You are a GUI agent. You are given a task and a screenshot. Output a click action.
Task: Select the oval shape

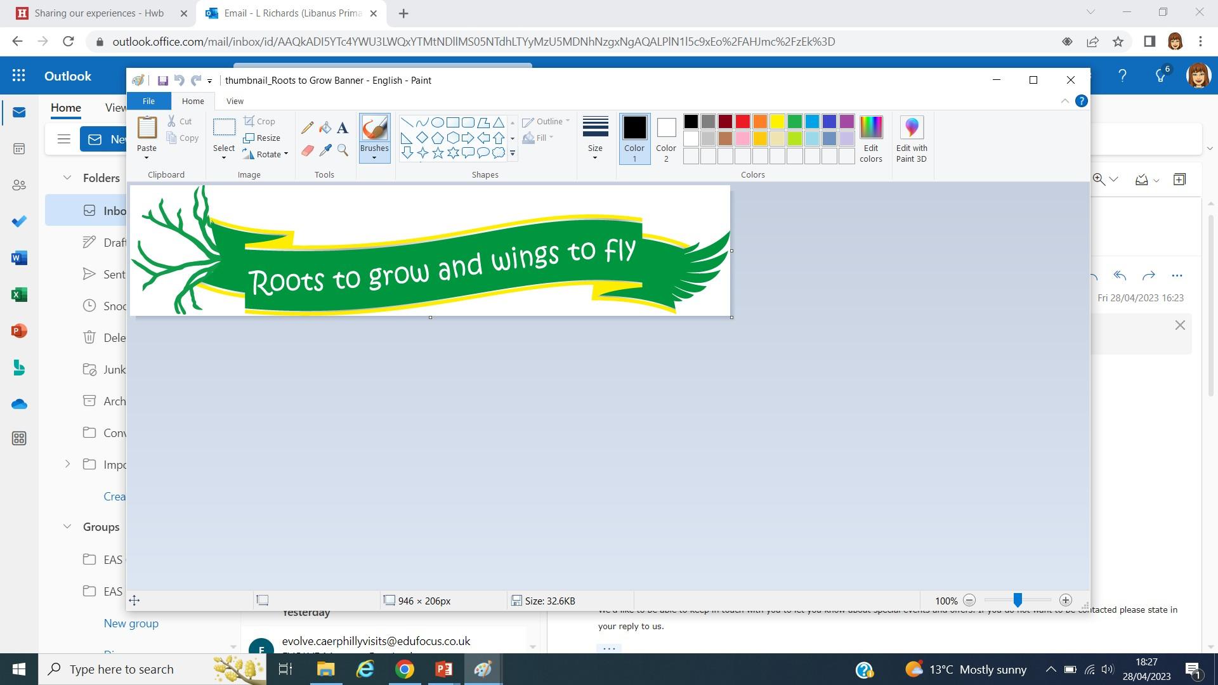pyautogui.click(x=438, y=122)
